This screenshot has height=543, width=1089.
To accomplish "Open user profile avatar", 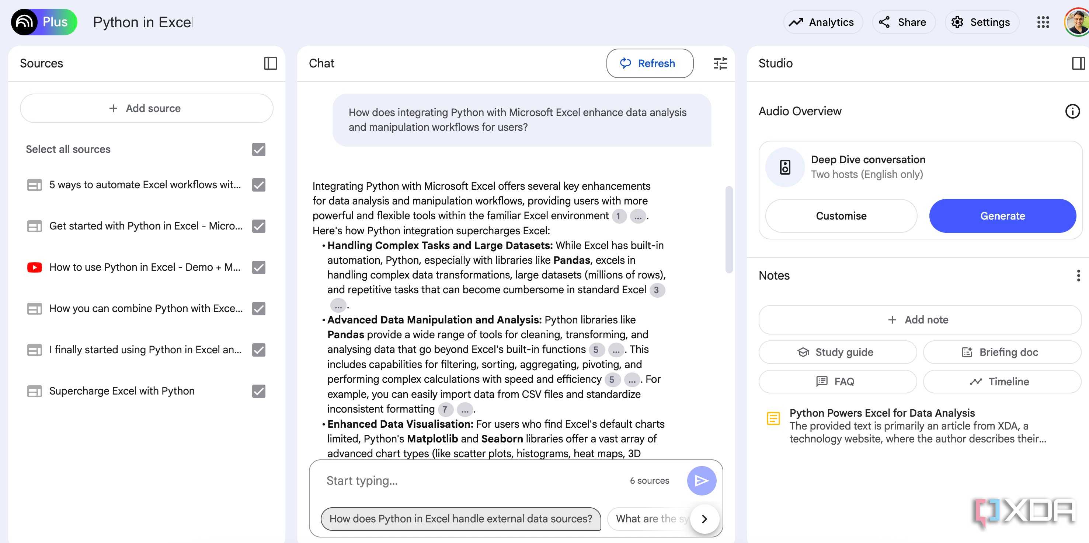I will click(x=1077, y=22).
